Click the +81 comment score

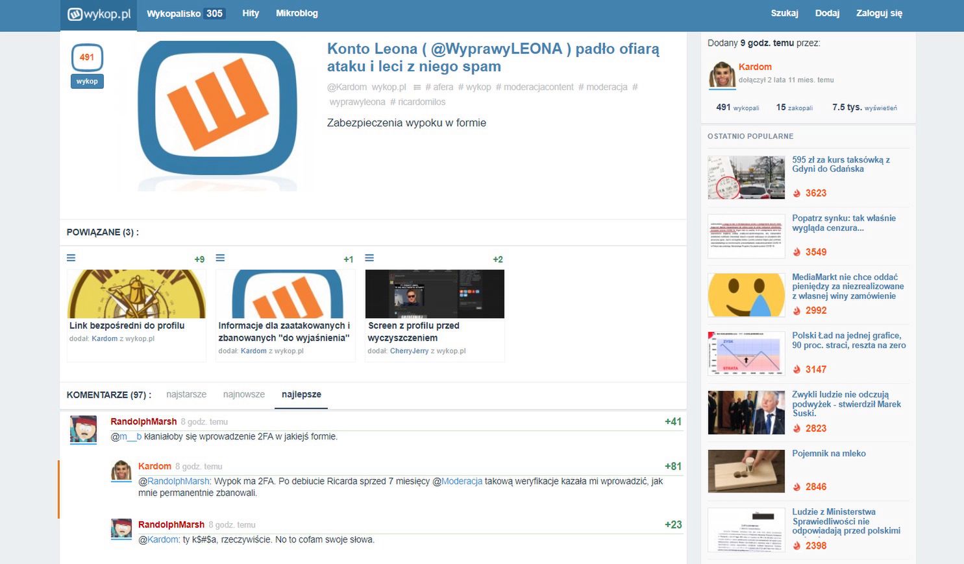coord(673,466)
